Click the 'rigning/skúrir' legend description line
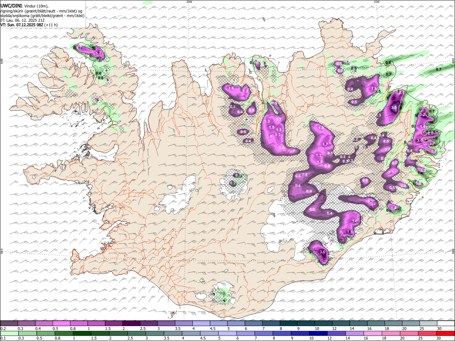The width and height of the screenshot is (455, 341). click(41, 11)
